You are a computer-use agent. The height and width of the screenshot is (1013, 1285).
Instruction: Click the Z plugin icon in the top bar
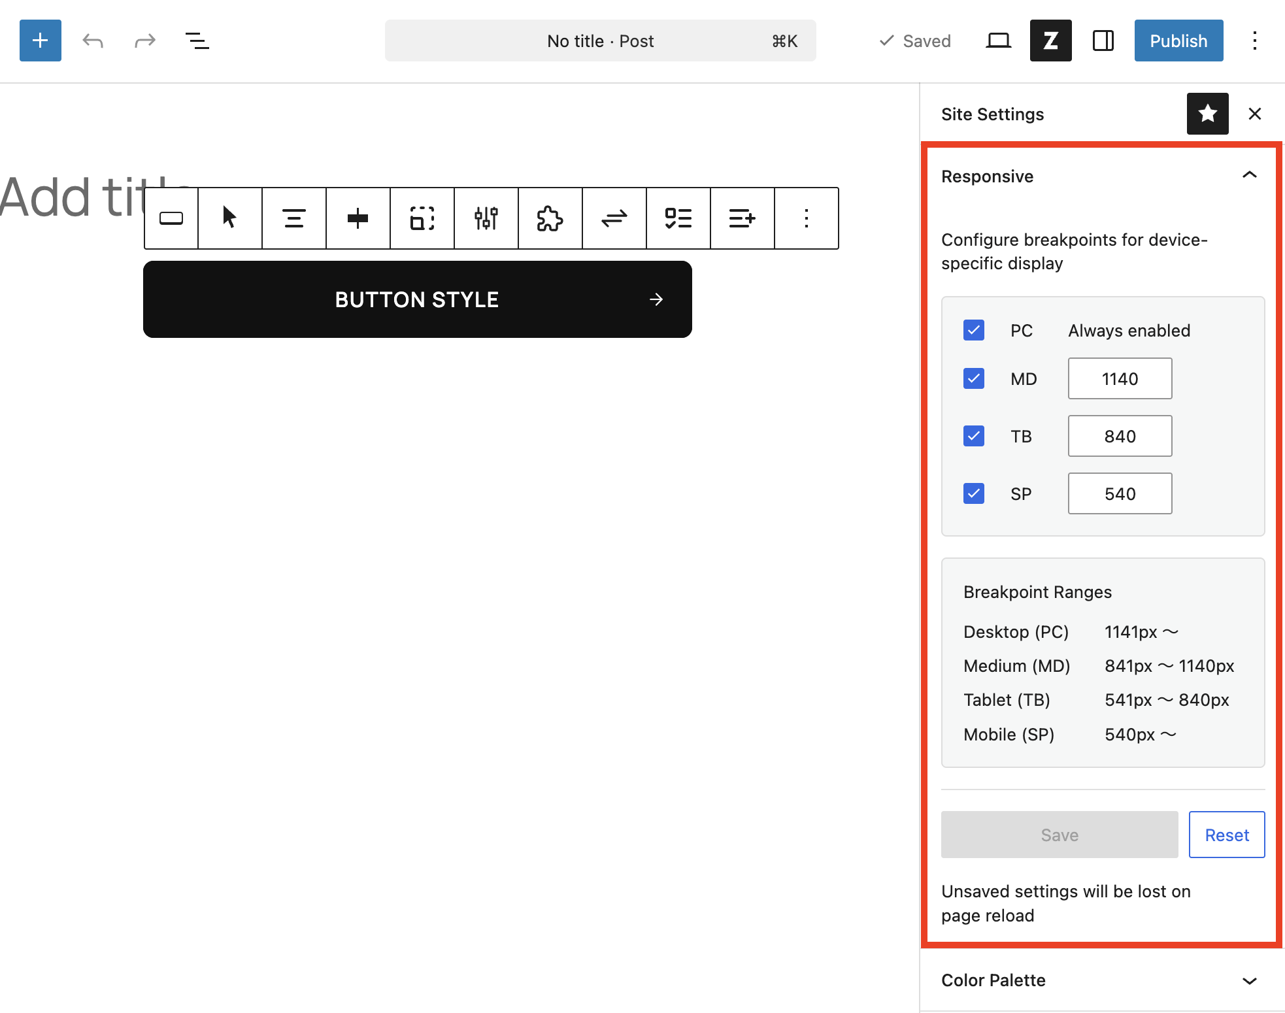pyautogui.click(x=1050, y=41)
